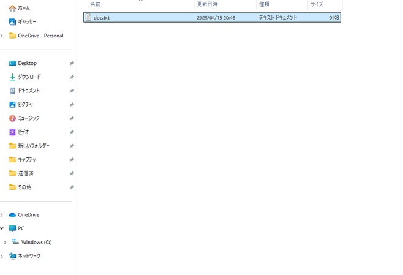Go to the ダウンロード quick access label

29,77
